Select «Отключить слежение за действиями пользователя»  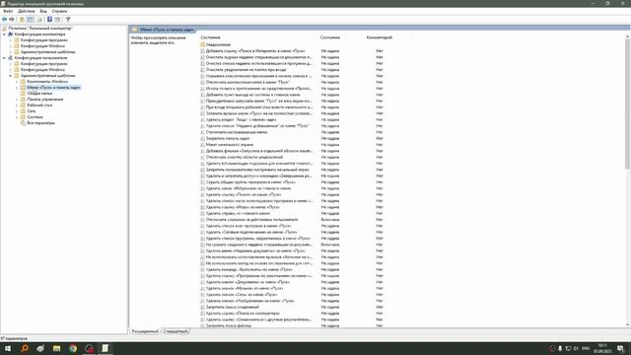pyautogui.click(x=252, y=220)
